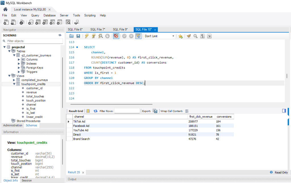Viewport: 291px width, 183px height.
Task: Select the Result Grid view button
Action: 76,111
